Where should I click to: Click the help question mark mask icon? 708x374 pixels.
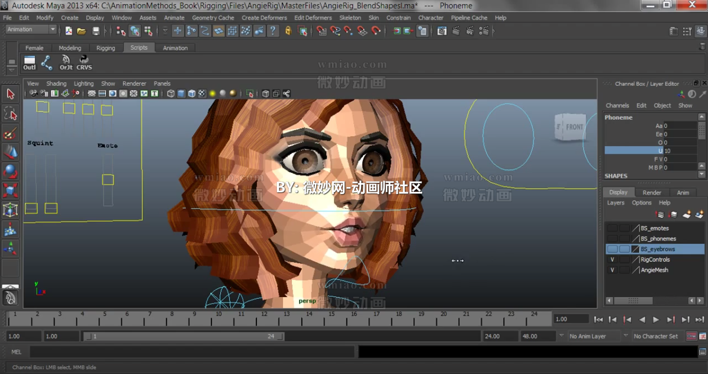pos(272,31)
